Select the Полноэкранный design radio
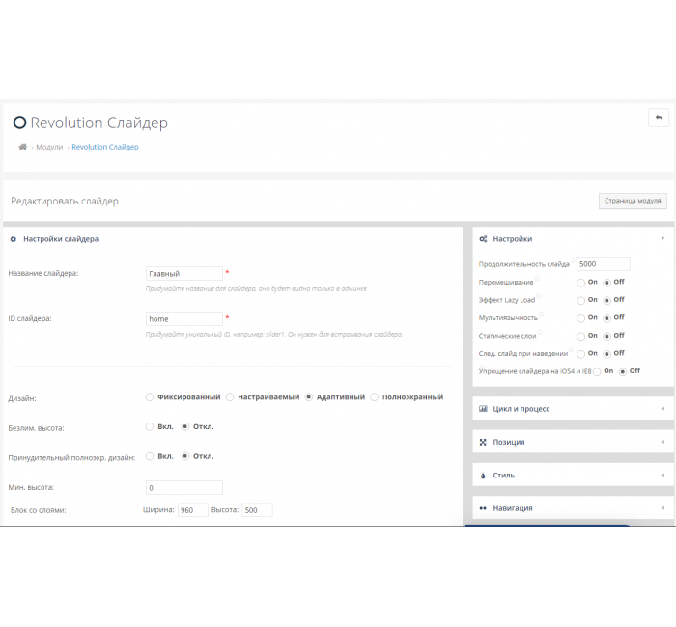Viewport: 676px width, 627px height. (375, 397)
